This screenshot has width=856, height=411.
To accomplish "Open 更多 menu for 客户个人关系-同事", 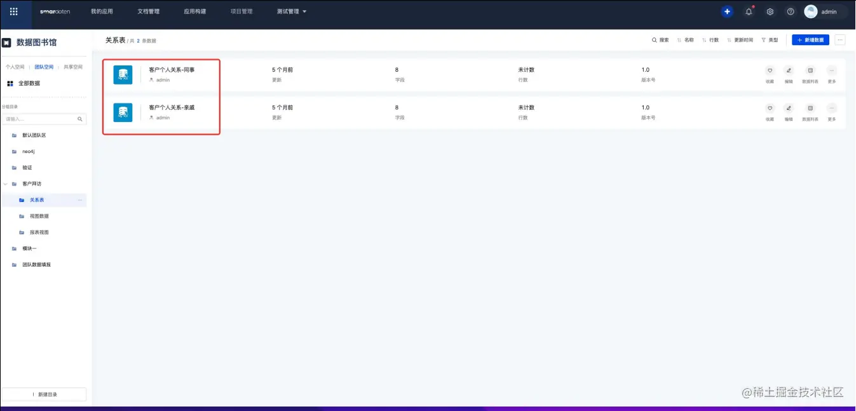I will coord(832,71).
